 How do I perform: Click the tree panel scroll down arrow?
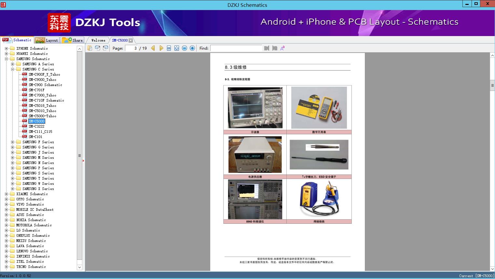coord(79,267)
